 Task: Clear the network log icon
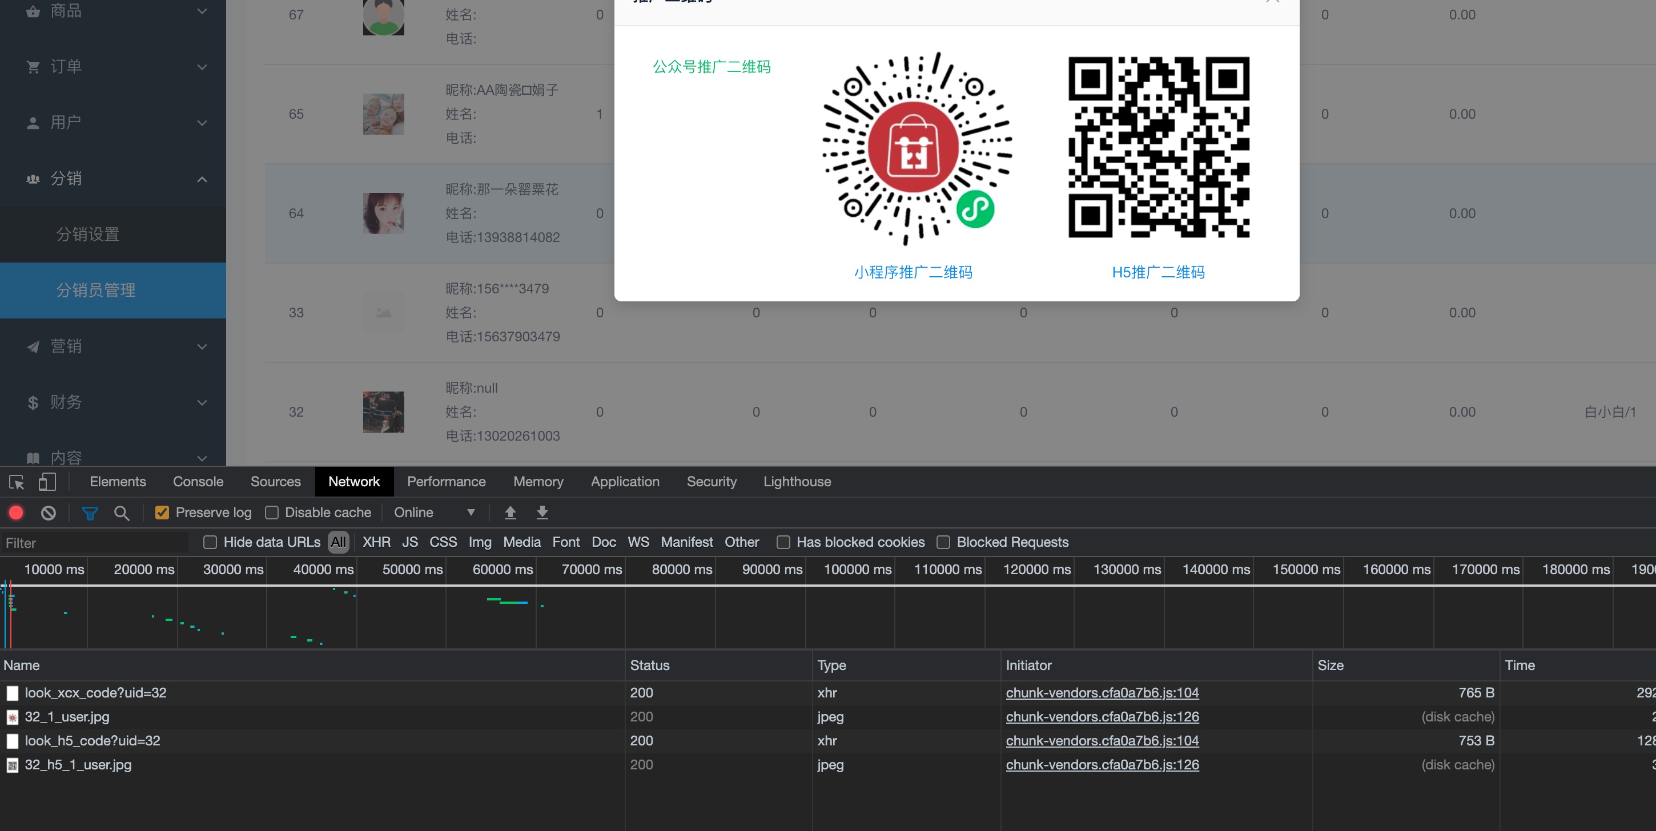[48, 512]
